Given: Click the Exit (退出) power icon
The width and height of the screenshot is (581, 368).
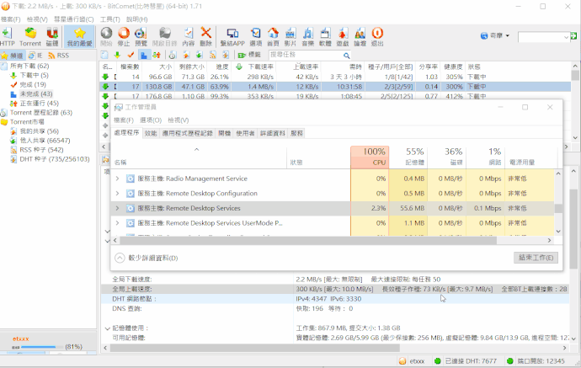Looking at the screenshot, I should pyautogui.click(x=377, y=37).
